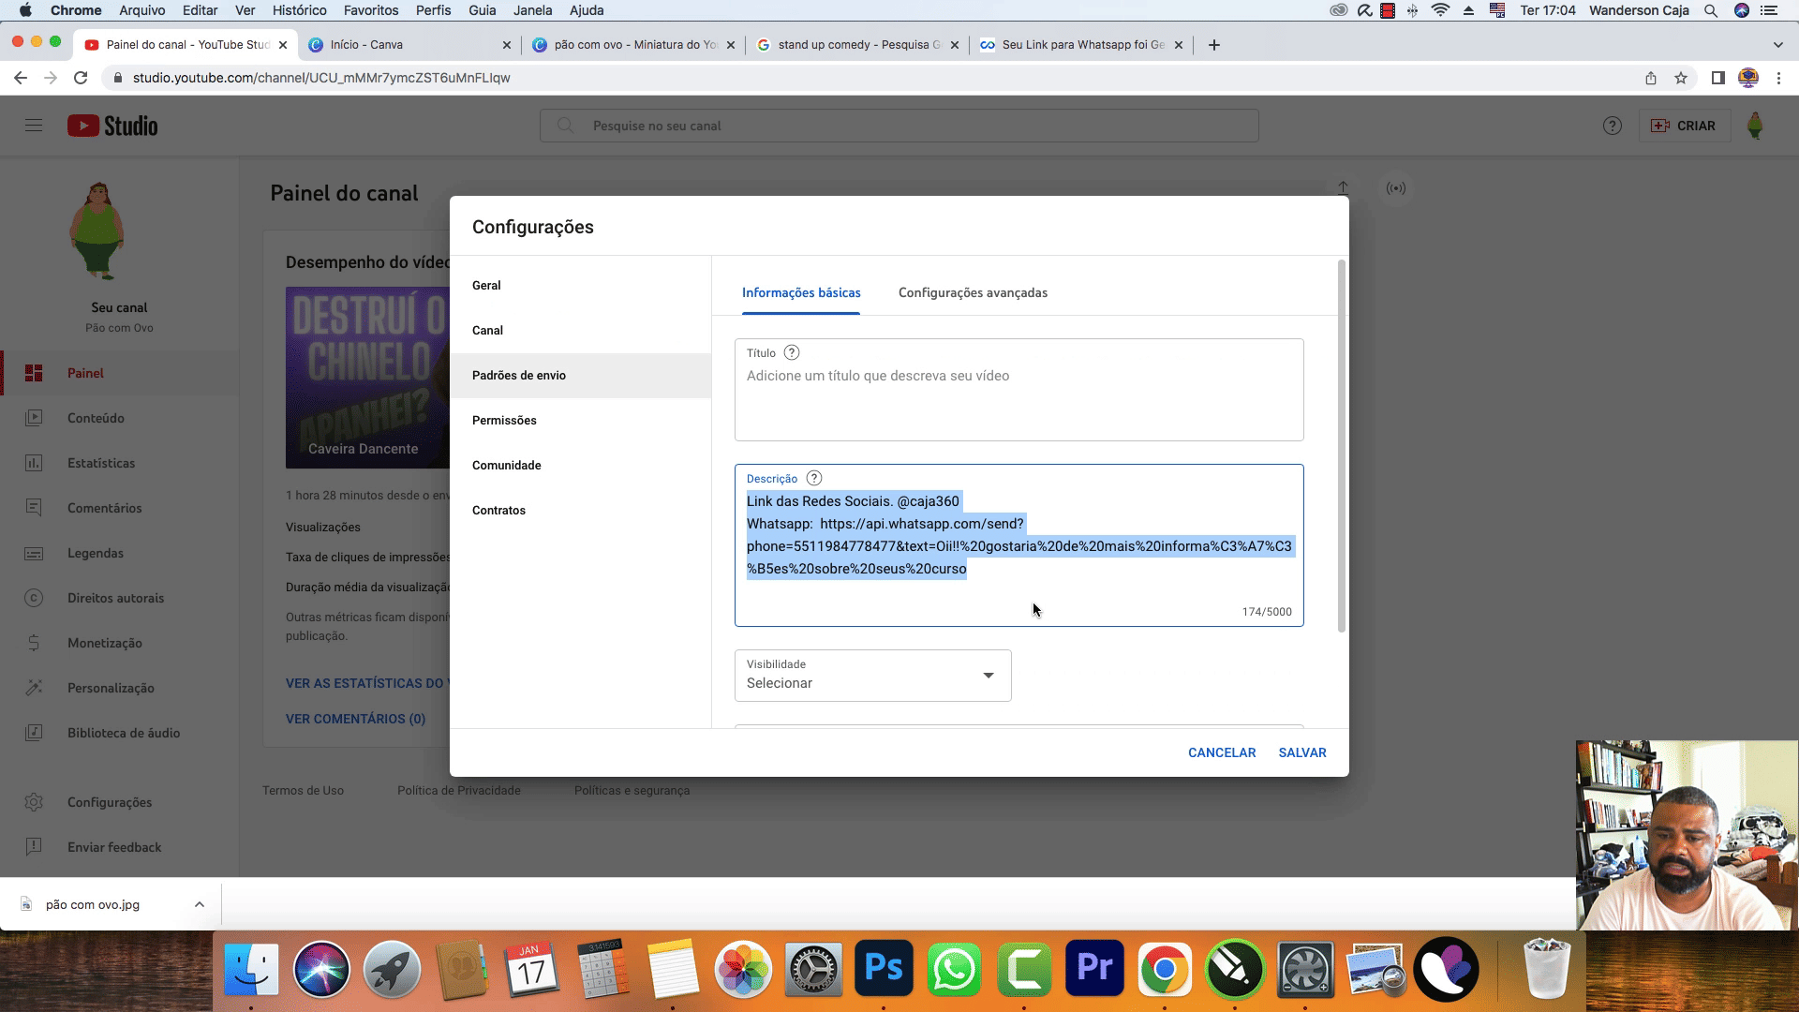The image size is (1799, 1012).
Task: Click the Go Live broadcast icon
Action: 1396,188
